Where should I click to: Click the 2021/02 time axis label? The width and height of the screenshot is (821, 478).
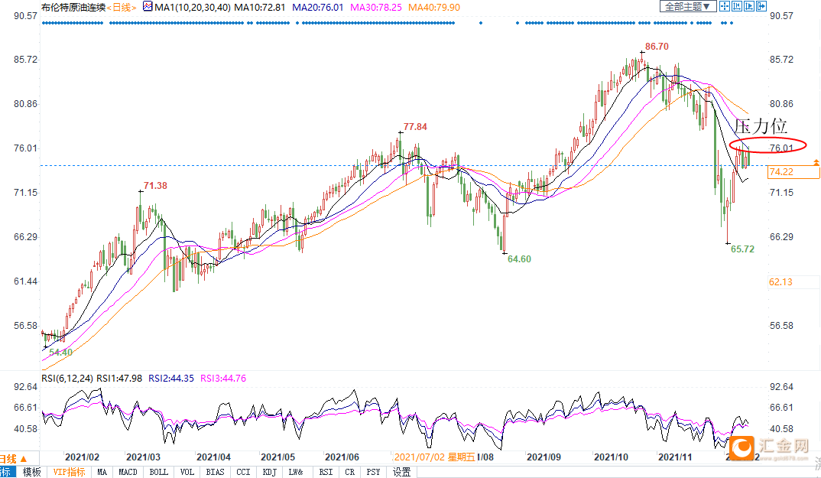(83, 457)
